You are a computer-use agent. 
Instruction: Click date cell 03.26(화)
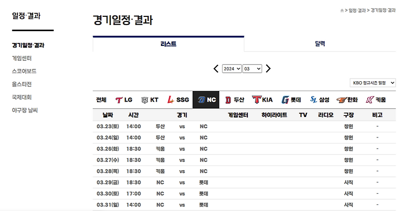click(108, 149)
